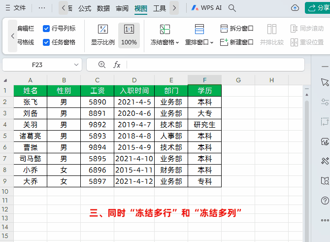Click the 姓名 header cell
Viewport: 330px width, 242px height.
31,91
